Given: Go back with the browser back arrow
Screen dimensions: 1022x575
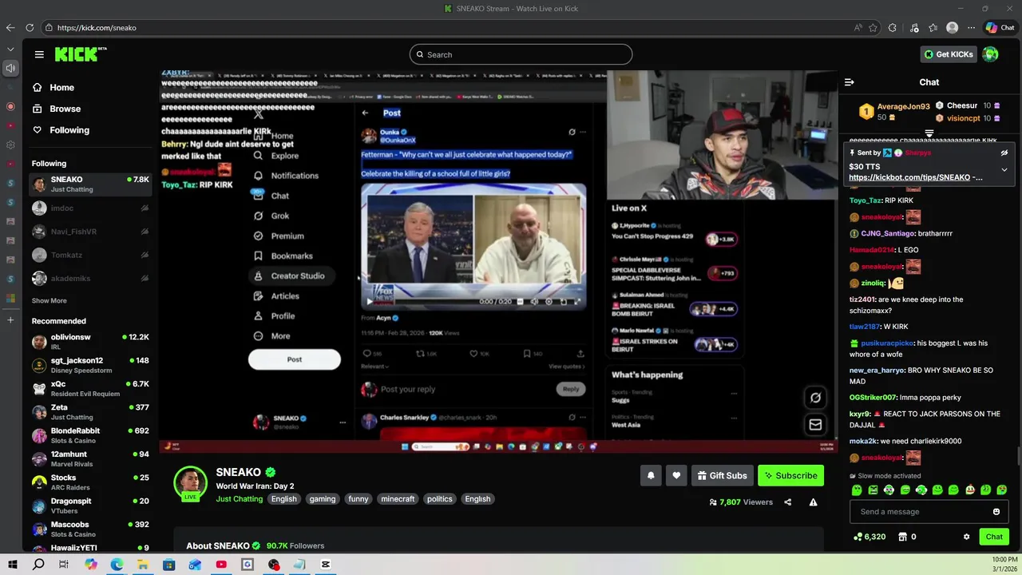Looking at the screenshot, I should 10,27.
